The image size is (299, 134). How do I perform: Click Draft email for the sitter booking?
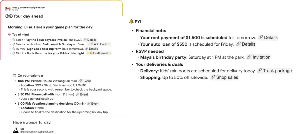pyautogui.click(x=99, y=53)
